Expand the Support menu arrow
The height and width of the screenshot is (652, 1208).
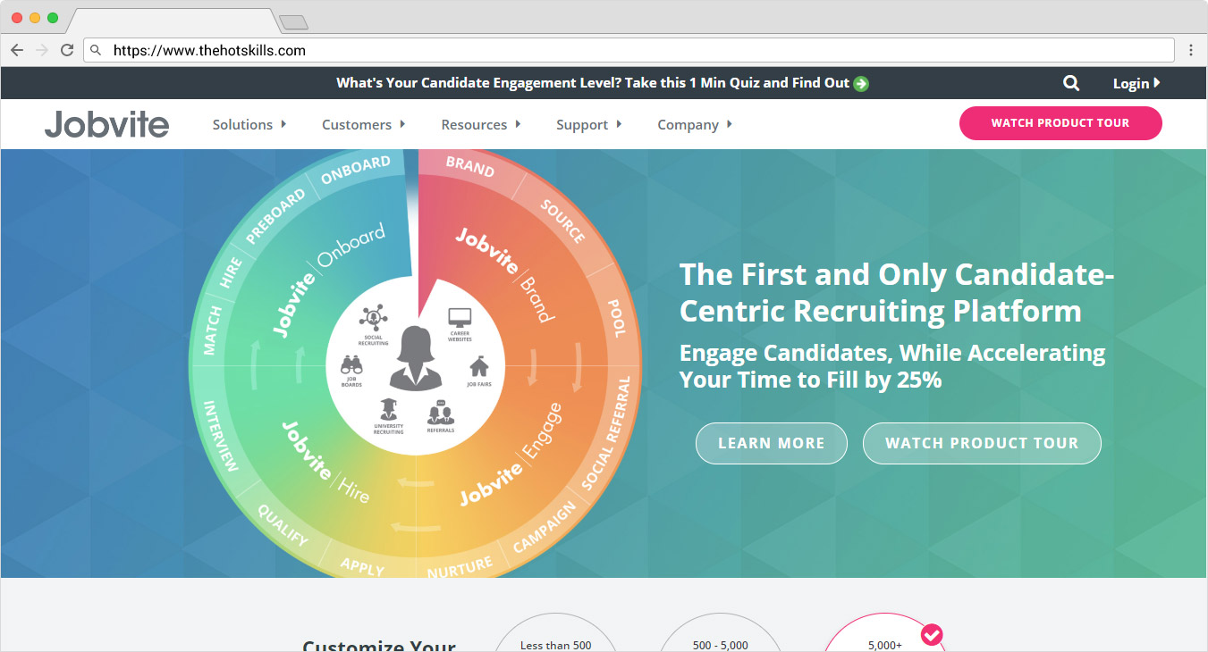tap(619, 124)
